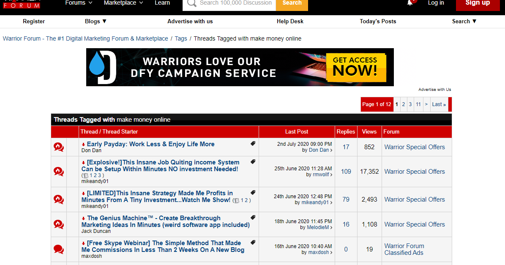The height and width of the screenshot is (265, 505).
Task: Click the hot-thread speech bubble beside Early Payday
Action: pyautogui.click(x=58, y=147)
